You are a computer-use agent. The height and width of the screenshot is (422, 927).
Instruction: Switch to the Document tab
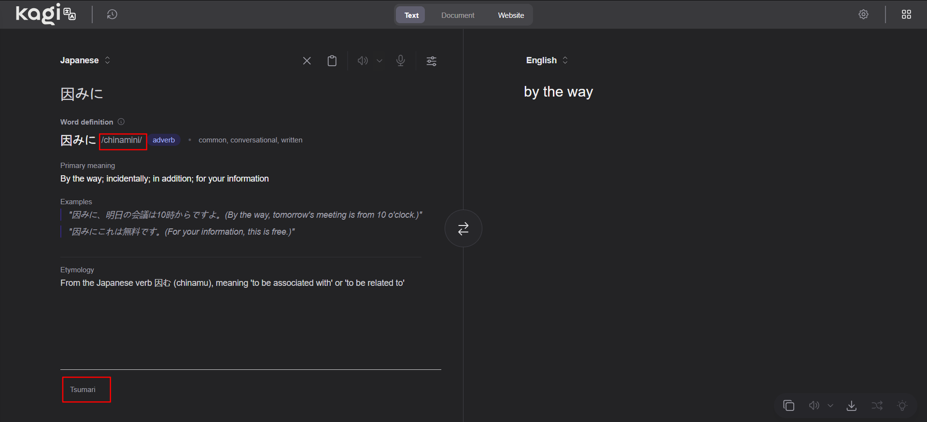(457, 15)
